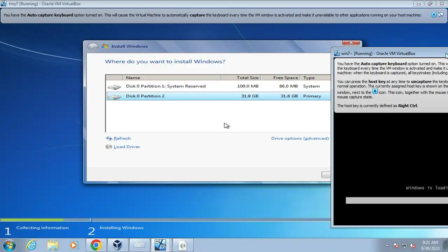Click the 31.9 GB total size cell
This screenshot has width=448, height=252.
250,96
